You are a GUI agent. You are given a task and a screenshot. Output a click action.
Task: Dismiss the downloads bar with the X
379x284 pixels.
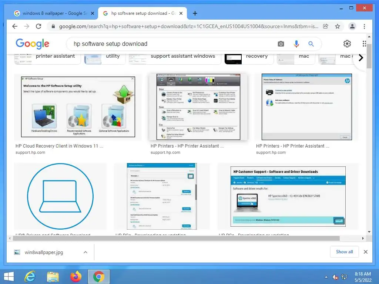tap(365, 252)
